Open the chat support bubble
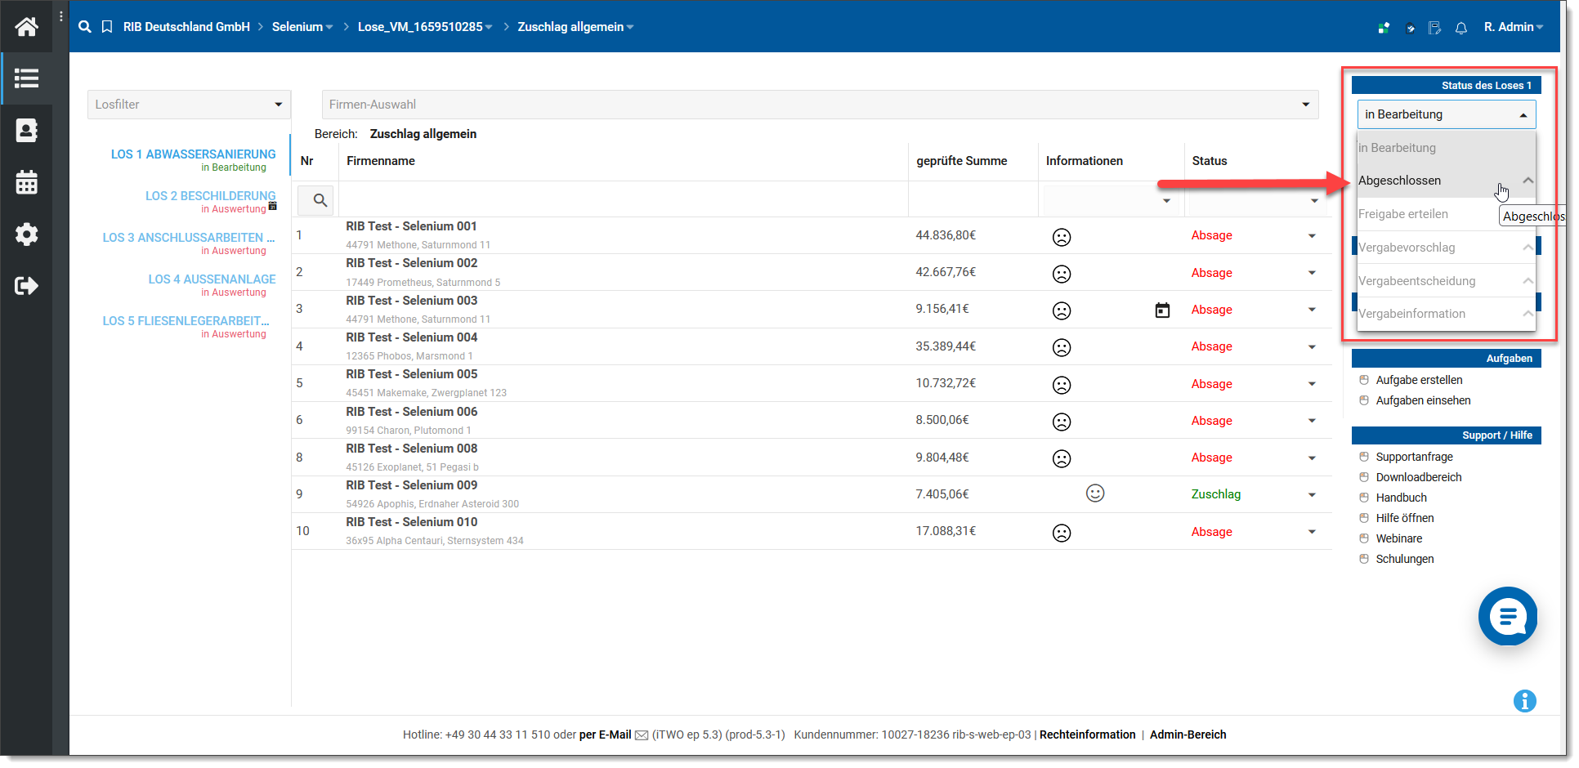Viewport: 1579px width, 768px height. (x=1508, y=616)
